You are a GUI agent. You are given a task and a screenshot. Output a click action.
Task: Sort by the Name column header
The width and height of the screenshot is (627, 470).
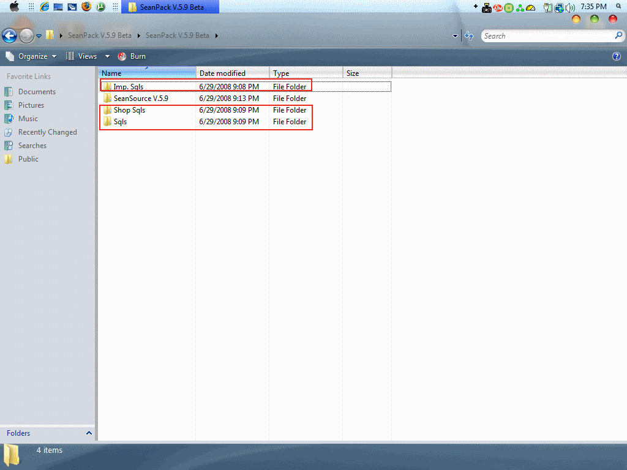[147, 73]
